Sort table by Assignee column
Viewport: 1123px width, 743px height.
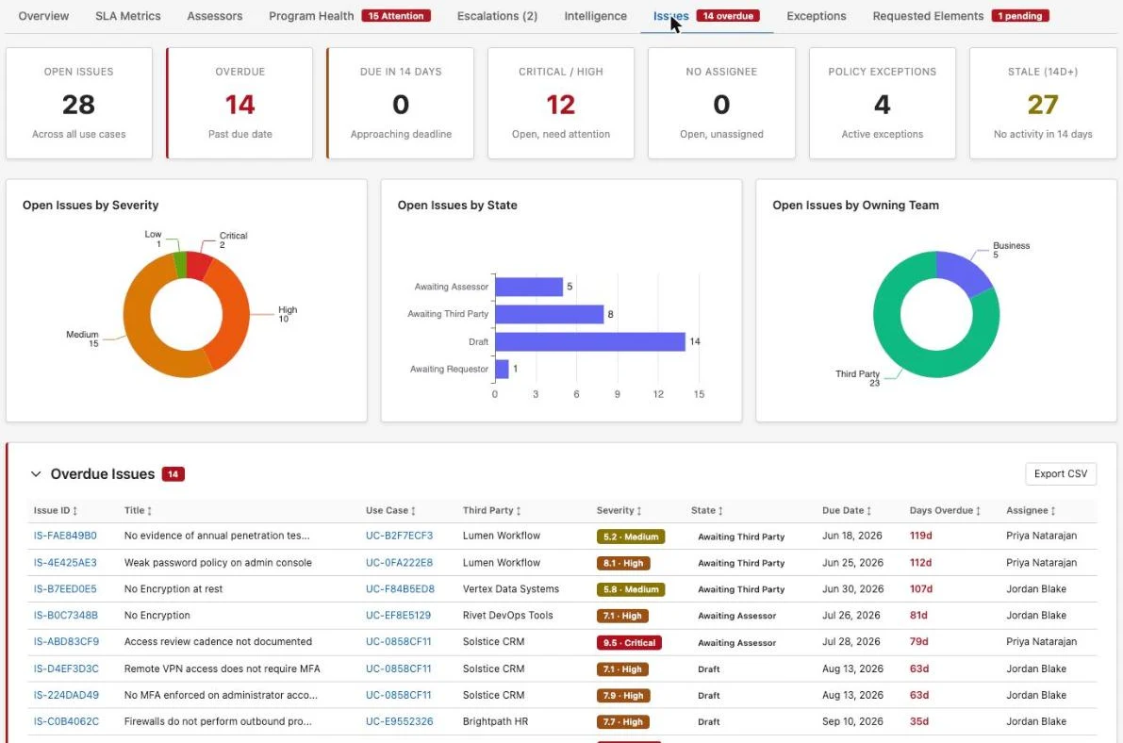tap(1031, 510)
